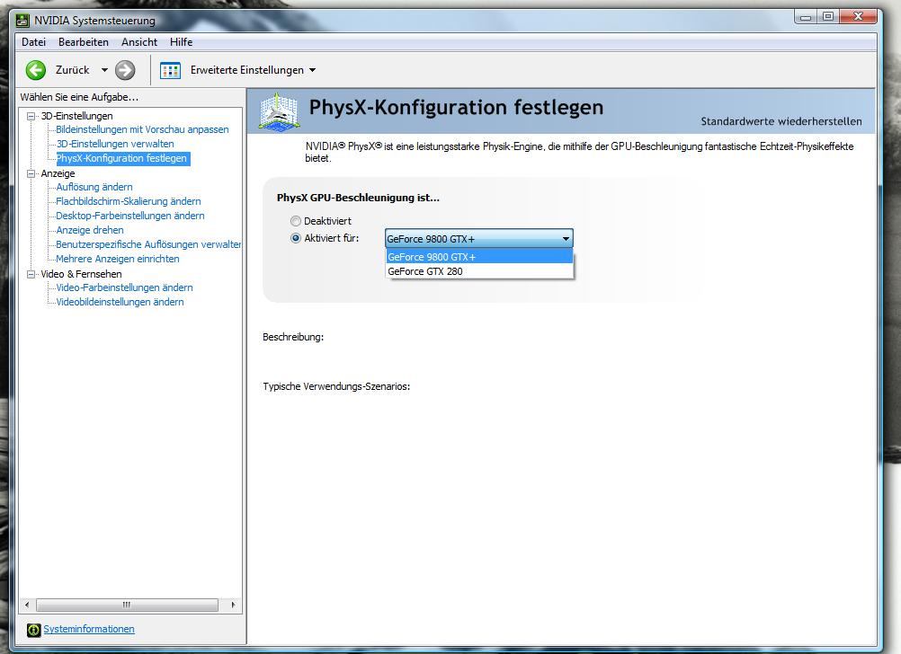Select the Aktiviert für radio button
This screenshot has height=654, width=901.
(295, 238)
